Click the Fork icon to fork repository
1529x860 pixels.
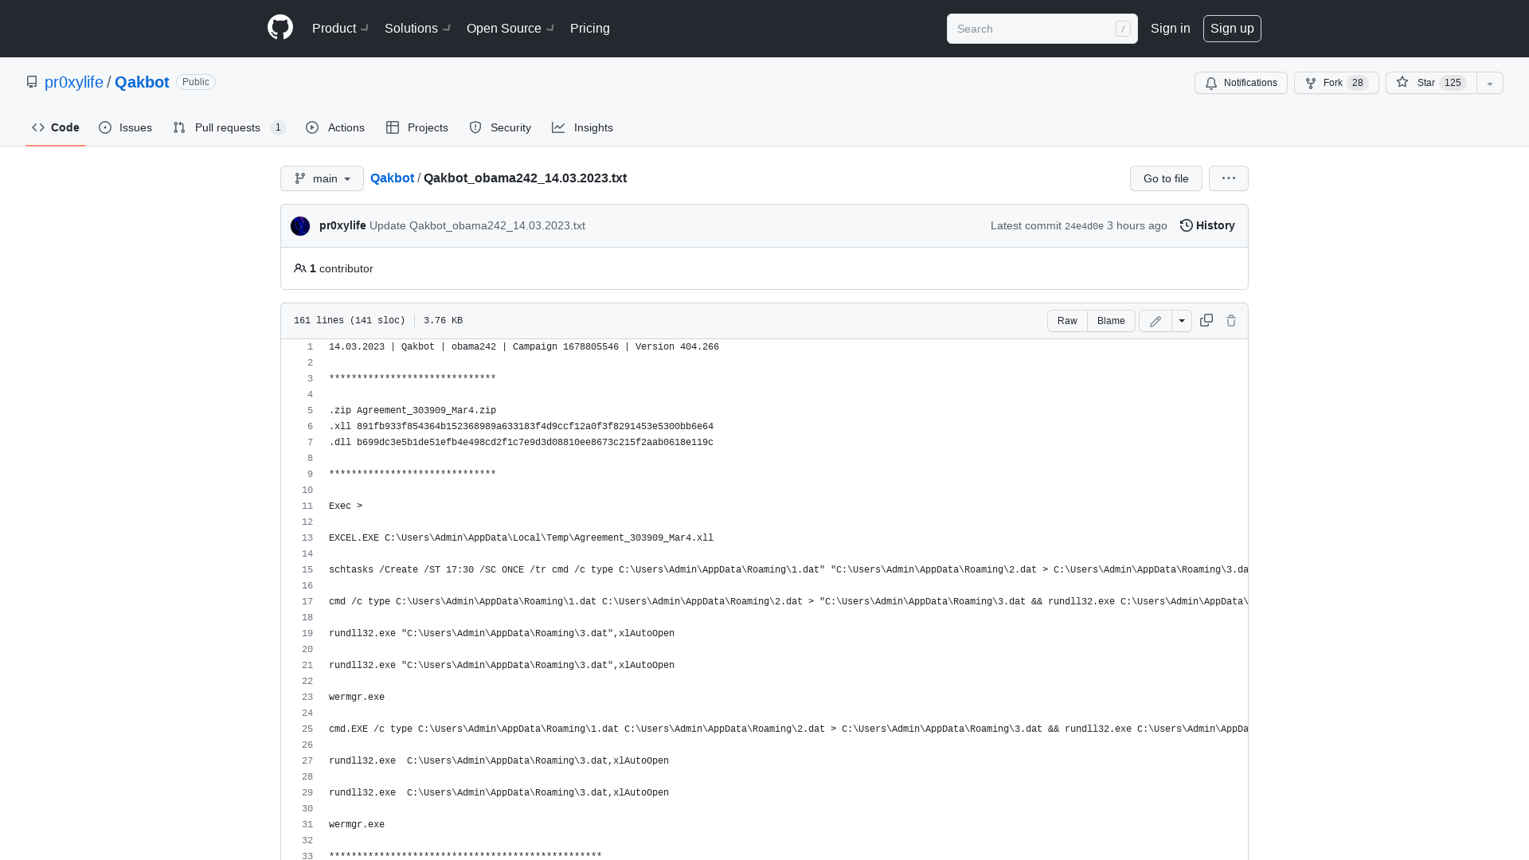pyautogui.click(x=1311, y=83)
